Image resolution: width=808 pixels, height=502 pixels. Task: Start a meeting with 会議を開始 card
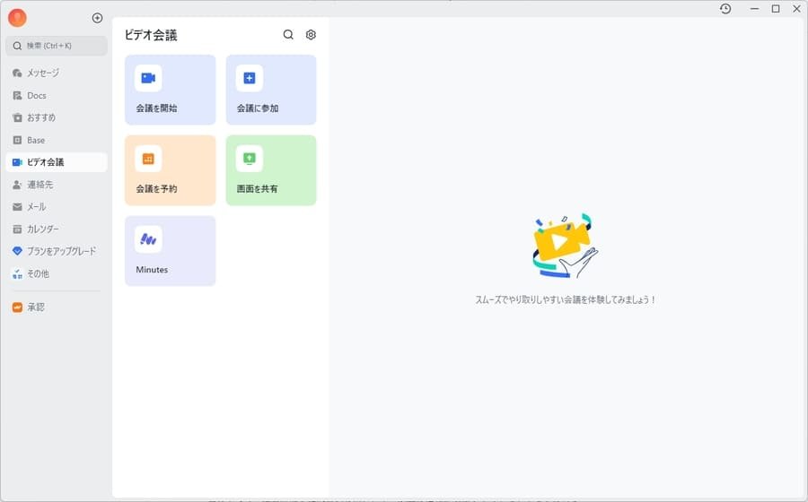coord(170,90)
